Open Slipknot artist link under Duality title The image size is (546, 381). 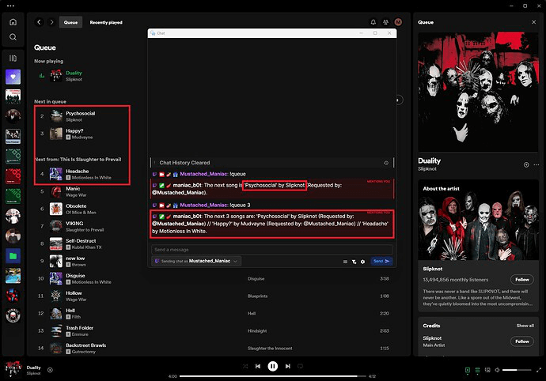(427, 168)
